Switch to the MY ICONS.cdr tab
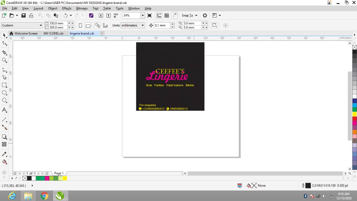Viewport: 357px width, 201px height. [53, 33]
